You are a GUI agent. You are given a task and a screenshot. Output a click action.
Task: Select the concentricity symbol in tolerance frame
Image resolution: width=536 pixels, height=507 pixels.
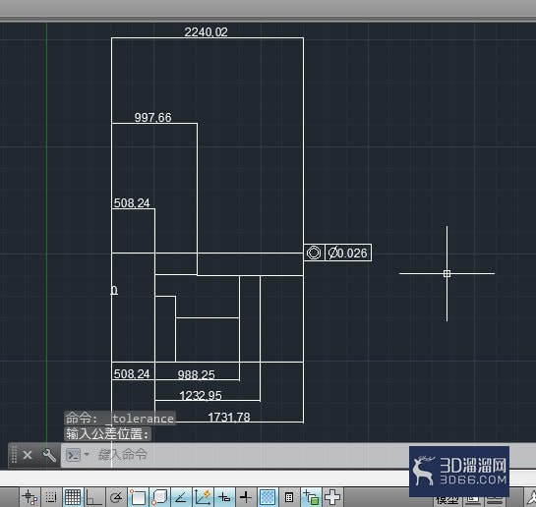point(314,253)
